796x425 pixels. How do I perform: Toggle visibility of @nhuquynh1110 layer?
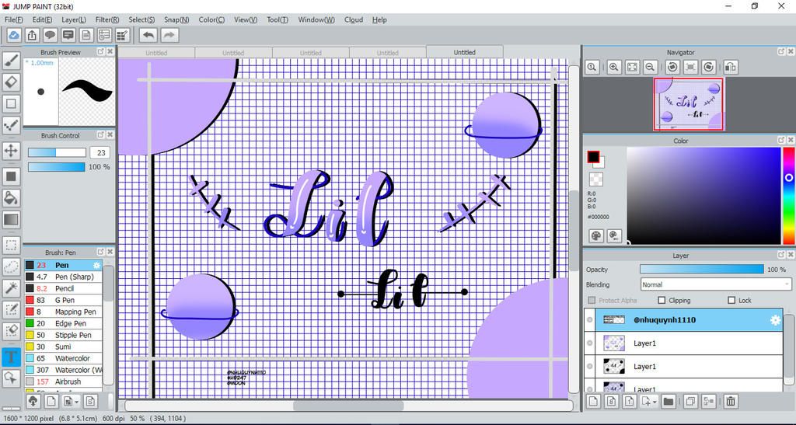coord(589,320)
